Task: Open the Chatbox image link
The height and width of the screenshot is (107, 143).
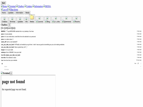Action: (20, 6)
